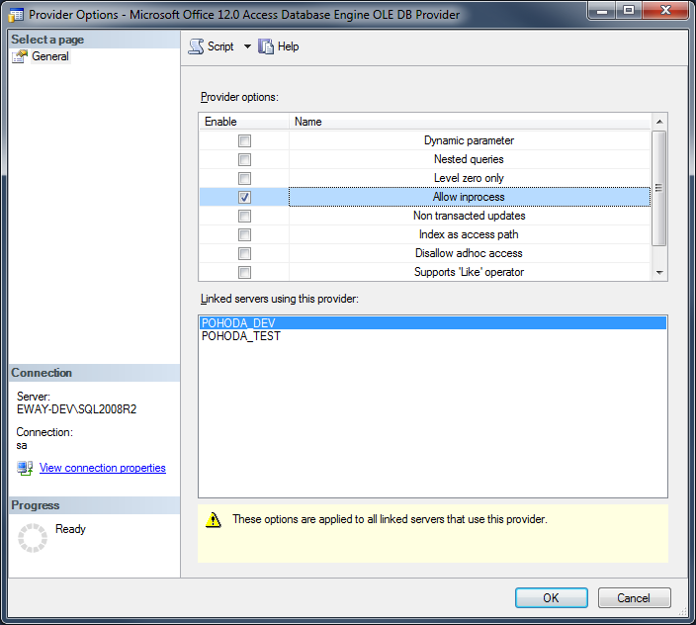Viewport: 696px width, 625px height.
Task: Select the Disallow adhoc access name
Action: pyautogui.click(x=470, y=253)
